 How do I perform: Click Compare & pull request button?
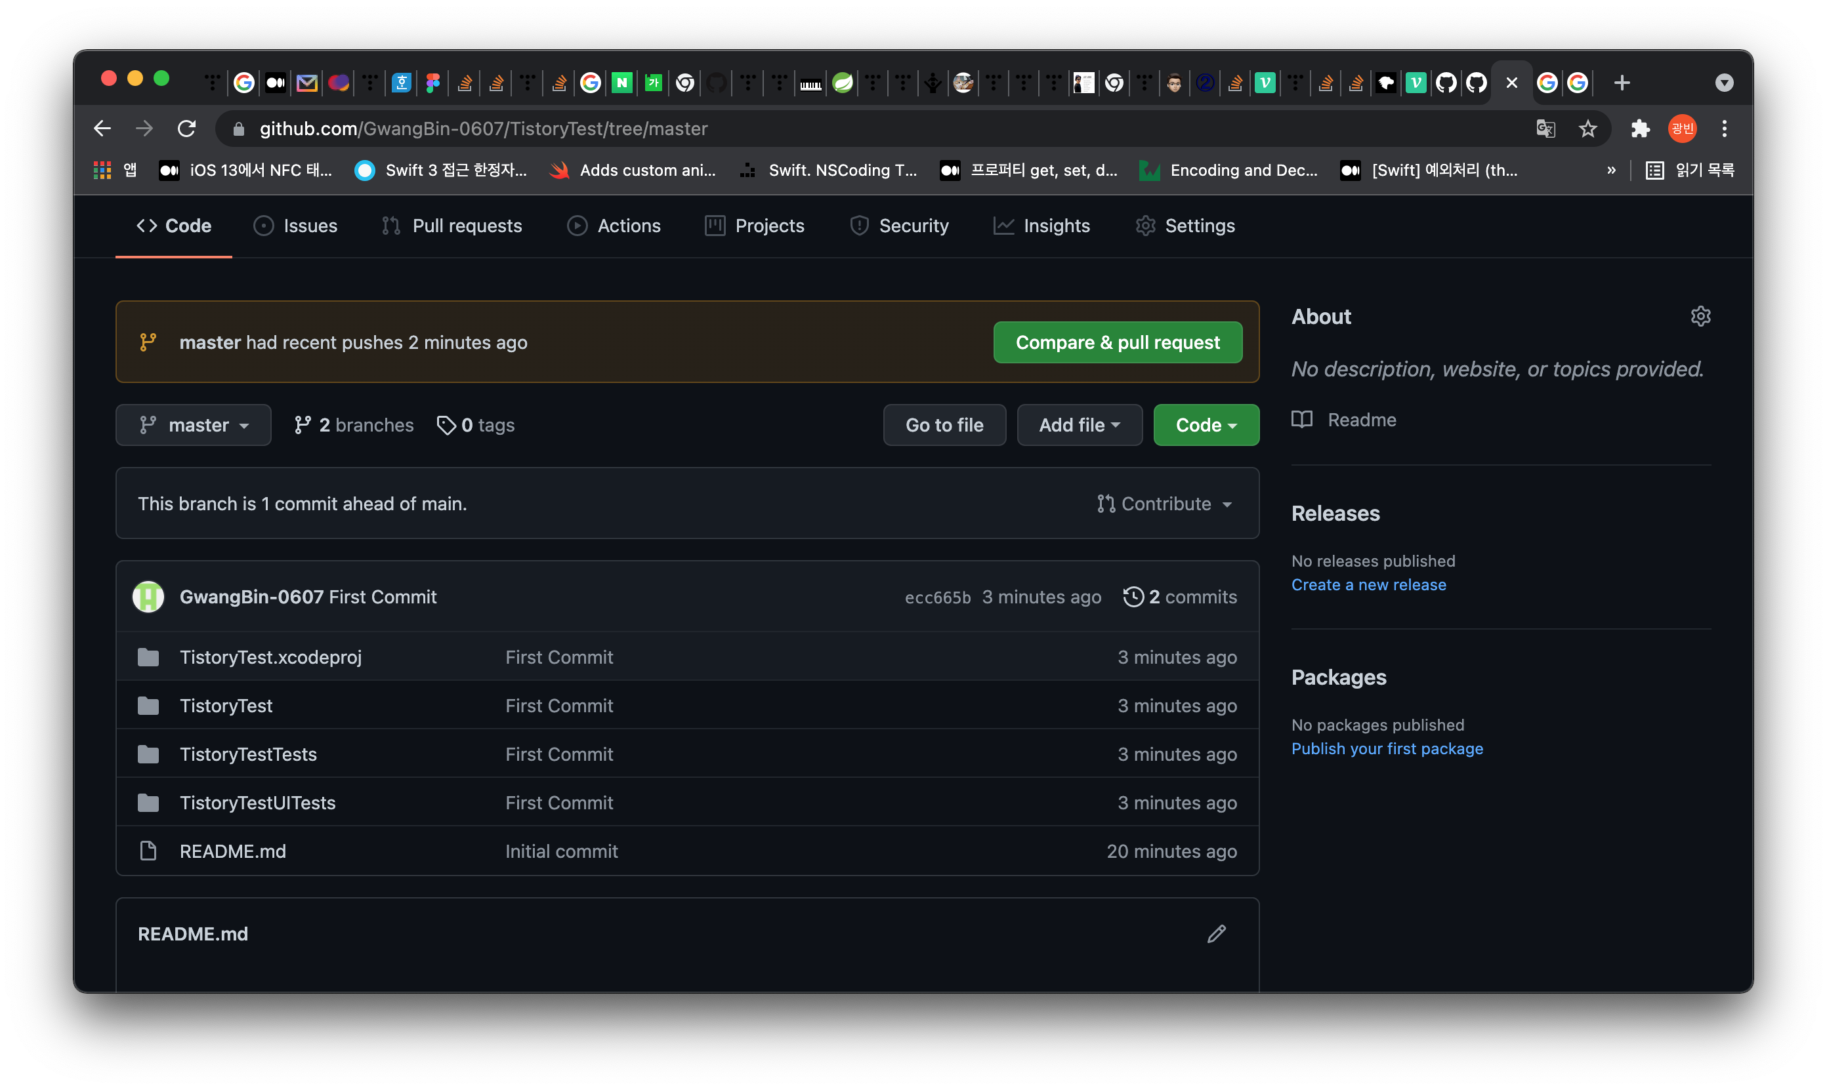1117,342
